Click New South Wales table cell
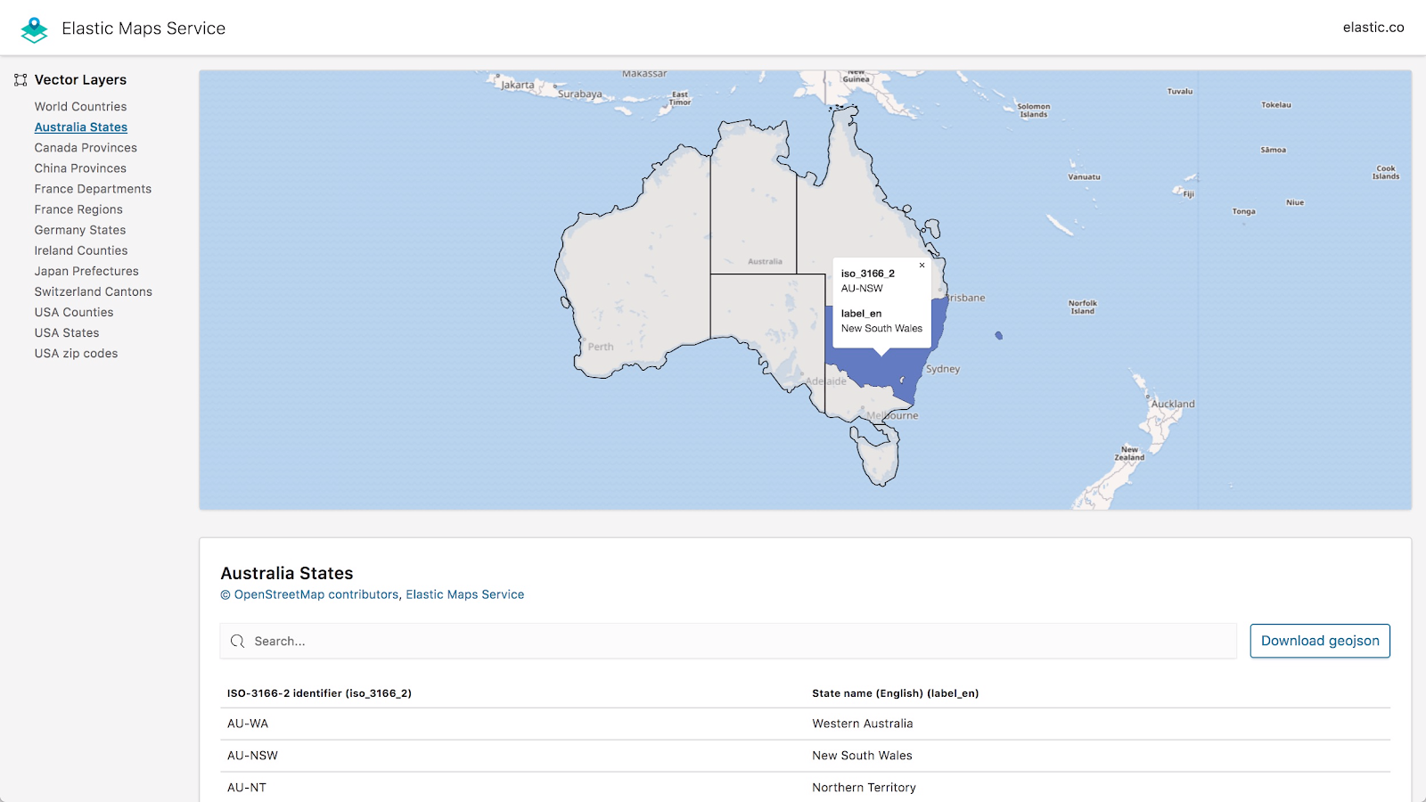Viewport: 1426px width, 802px height. 862,756
